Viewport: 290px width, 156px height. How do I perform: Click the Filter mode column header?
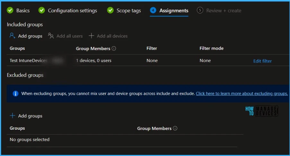tap(211, 48)
